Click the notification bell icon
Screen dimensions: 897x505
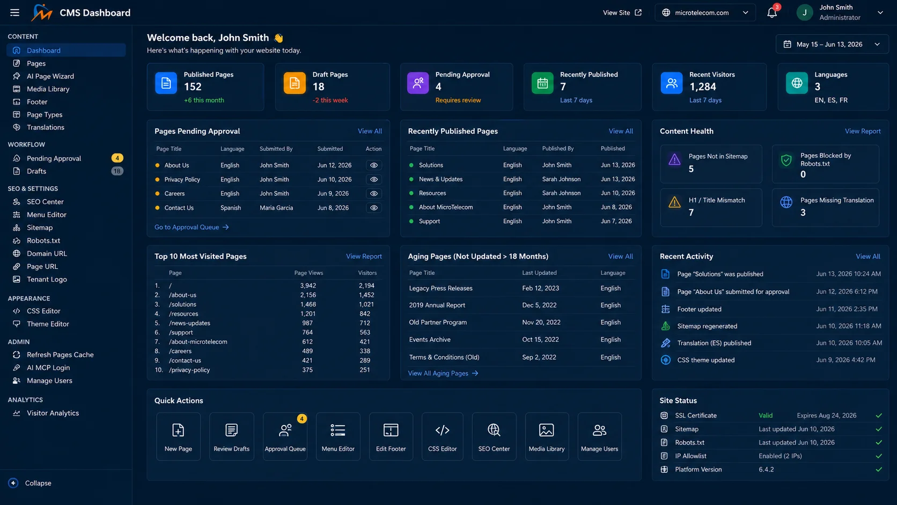point(771,13)
